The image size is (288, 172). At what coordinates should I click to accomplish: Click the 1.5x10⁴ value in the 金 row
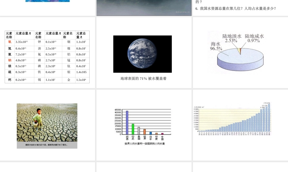tap(81, 80)
